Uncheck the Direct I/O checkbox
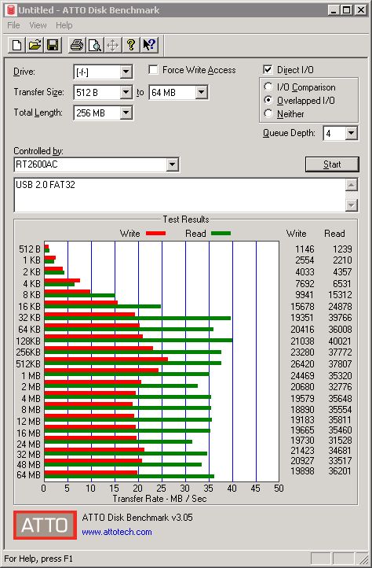Viewport: 372px width, 568px height. coord(268,69)
